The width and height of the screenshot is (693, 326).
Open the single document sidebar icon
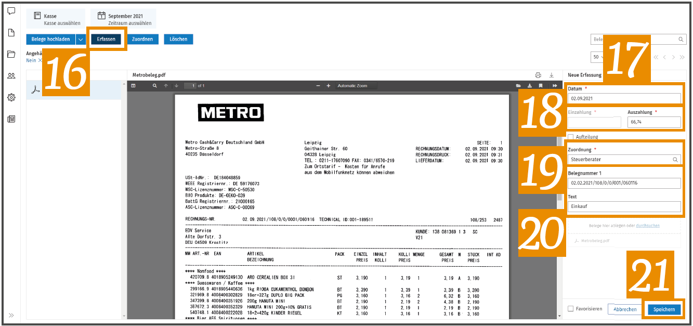click(x=11, y=33)
